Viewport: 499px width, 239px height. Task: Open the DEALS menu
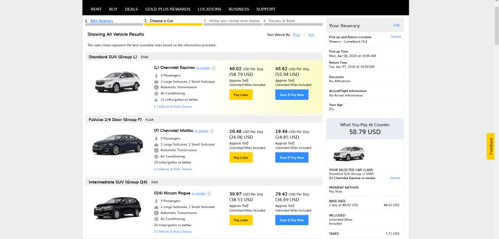tap(131, 9)
